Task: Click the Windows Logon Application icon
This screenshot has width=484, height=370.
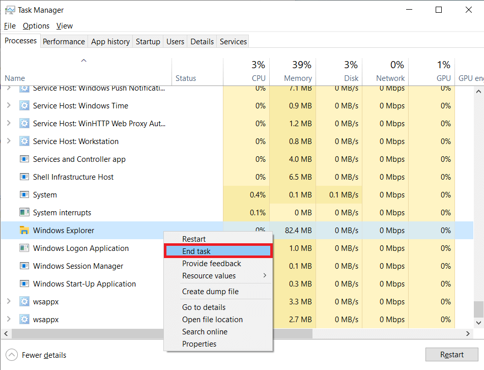Action: [24, 248]
